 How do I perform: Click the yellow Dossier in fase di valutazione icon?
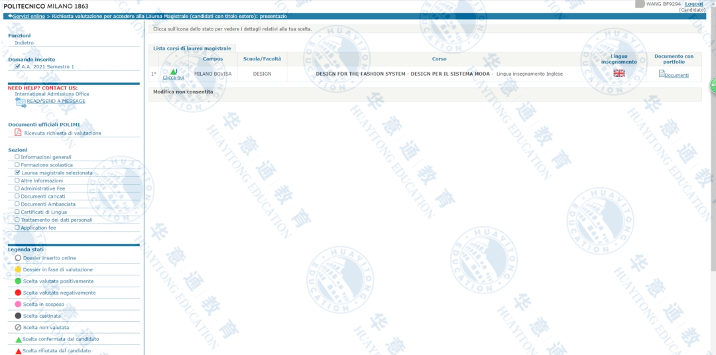18,269
